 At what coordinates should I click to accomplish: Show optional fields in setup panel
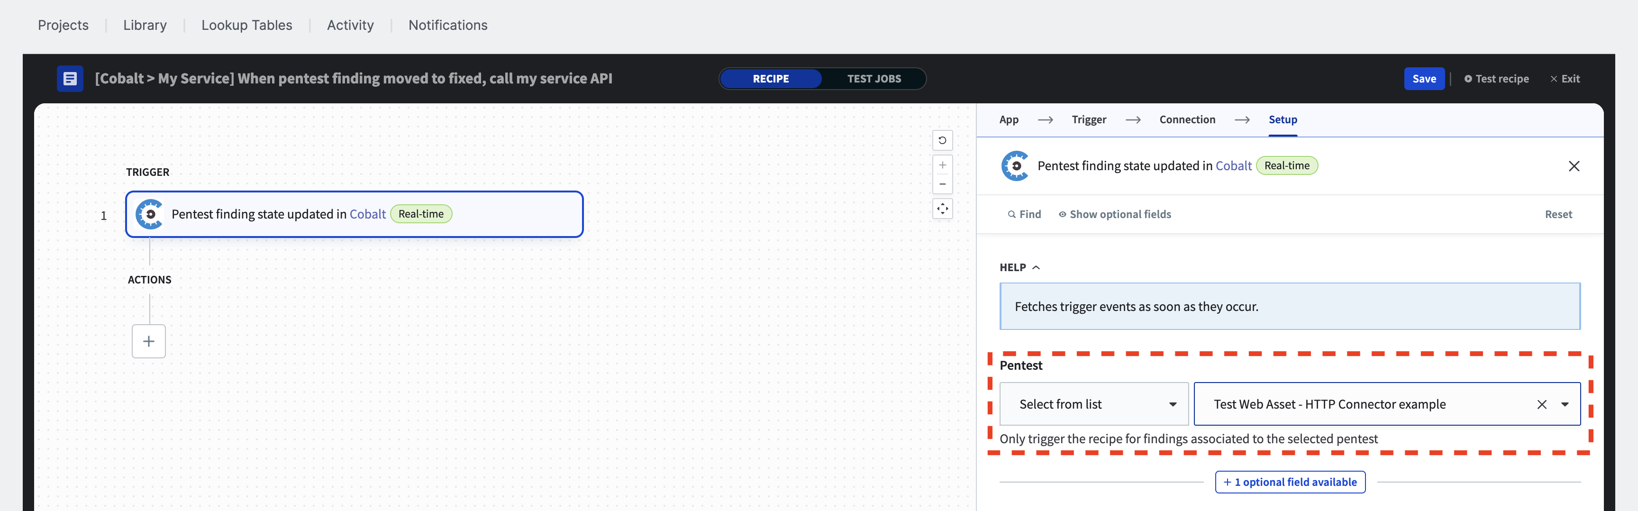pos(1115,214)
